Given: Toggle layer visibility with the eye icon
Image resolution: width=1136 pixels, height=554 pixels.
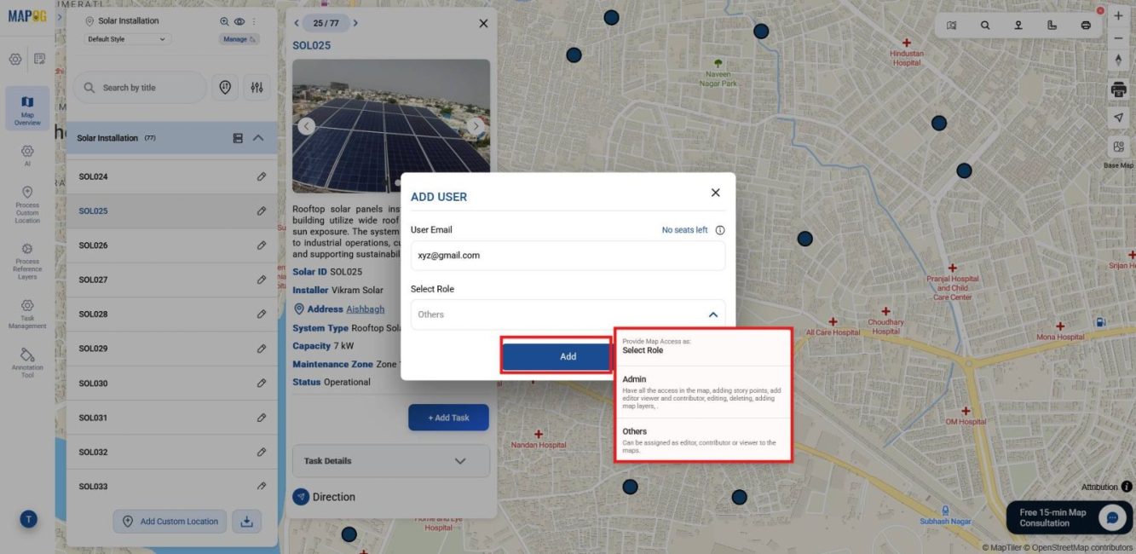Looking at the screenshot, I should pos(240,20).
